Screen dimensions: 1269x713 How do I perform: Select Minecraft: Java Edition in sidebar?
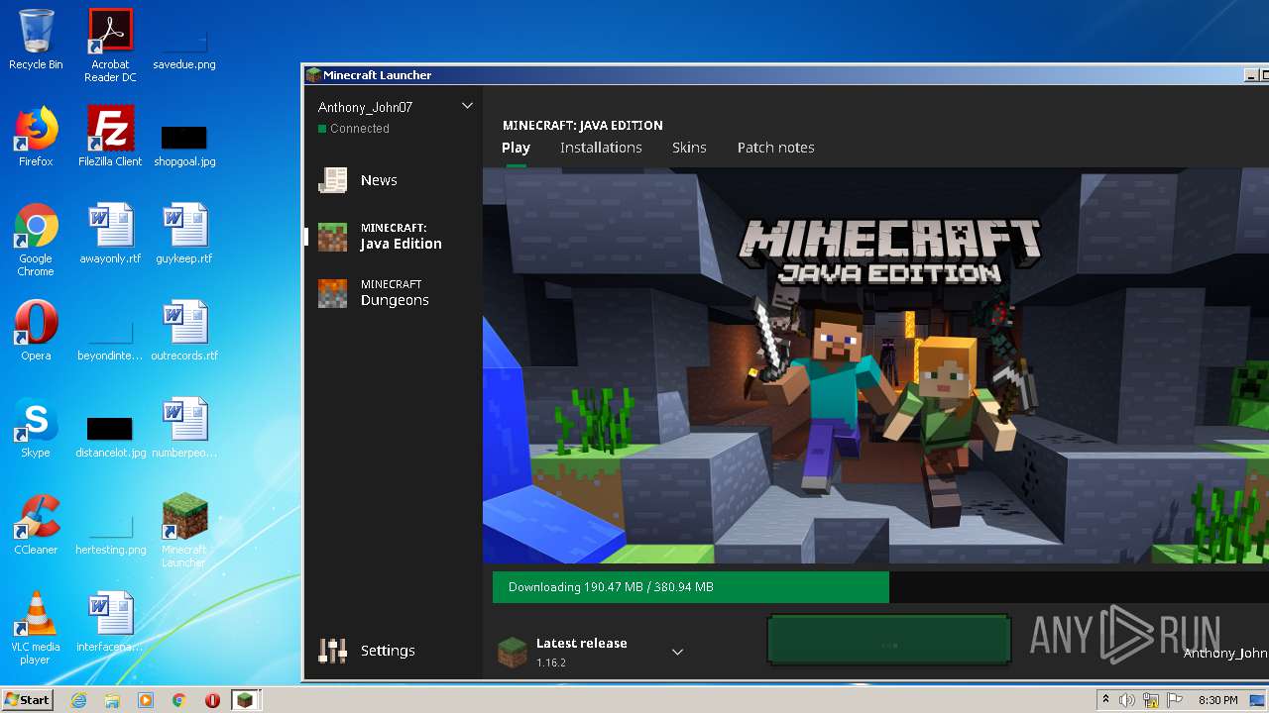tap(394, 237)
